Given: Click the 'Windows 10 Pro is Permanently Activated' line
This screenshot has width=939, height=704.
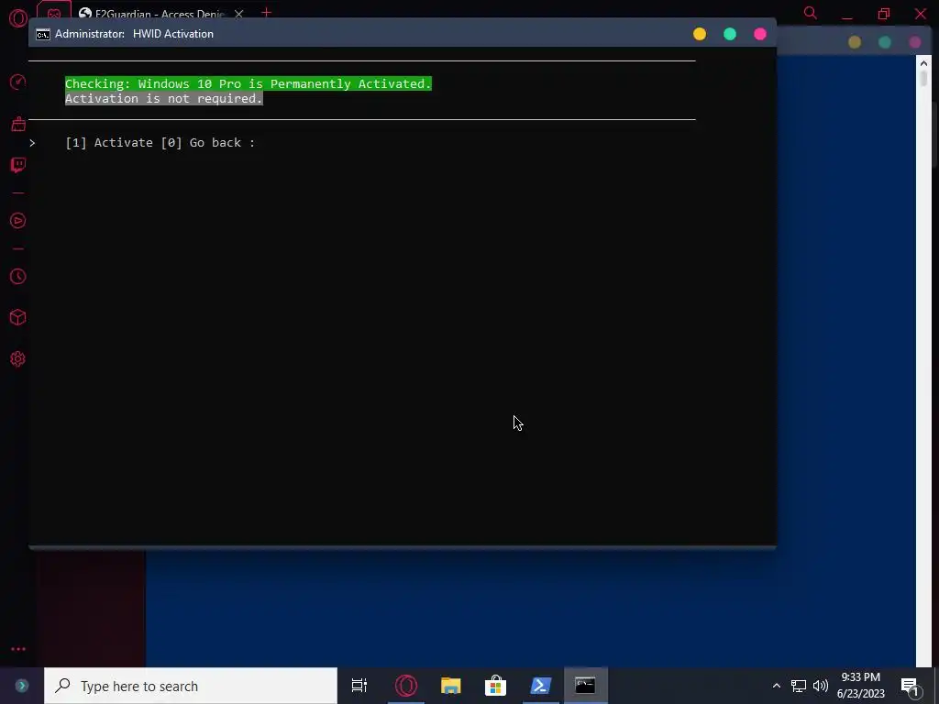Looking at the screenshot, I should (249, 83).
